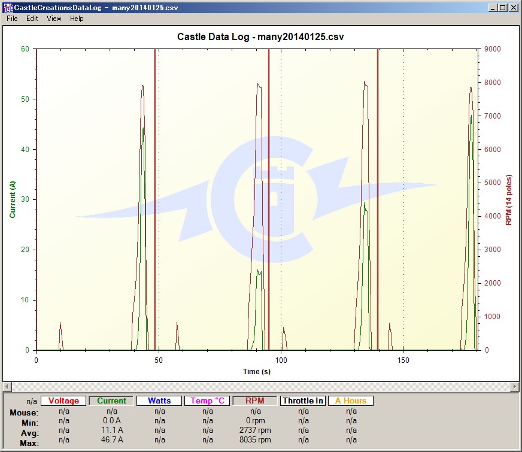Show the A Hours series
The height and width of the screenshot is (452, 522).
pyautogui.click(x=351, y=401)
